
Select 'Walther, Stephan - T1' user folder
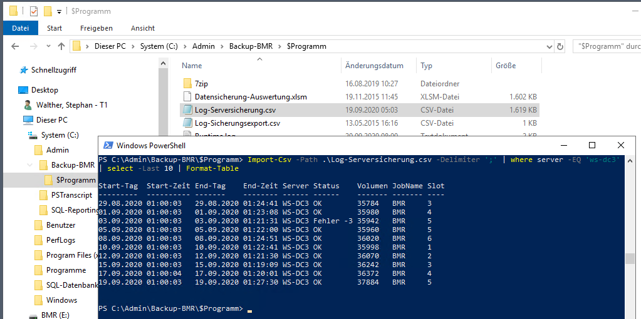[71, 105]
